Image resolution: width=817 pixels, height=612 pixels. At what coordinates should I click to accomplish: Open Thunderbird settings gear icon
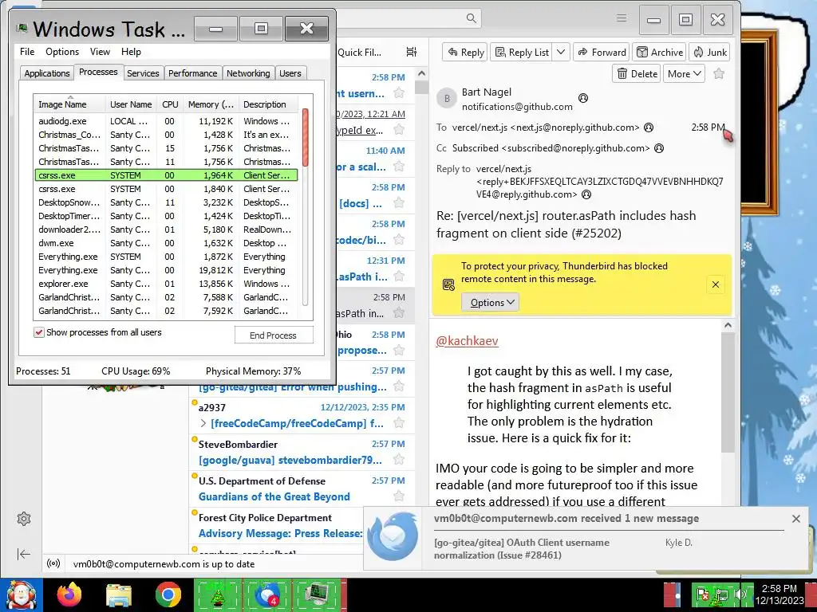tap(24, 518)
